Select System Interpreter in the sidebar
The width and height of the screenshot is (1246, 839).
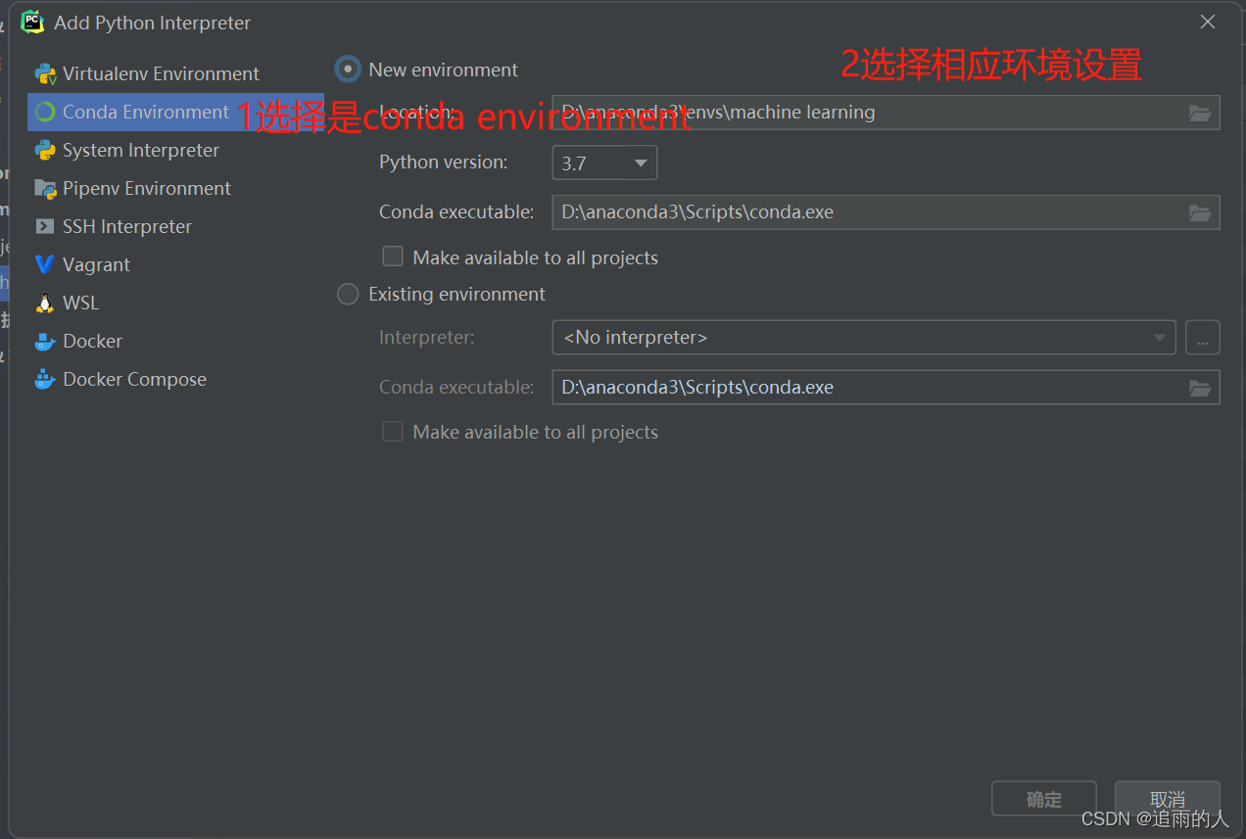coord(176,151)
